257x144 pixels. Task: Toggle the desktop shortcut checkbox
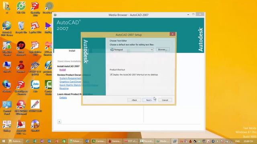pyautogui.click(x=111, y=75)
